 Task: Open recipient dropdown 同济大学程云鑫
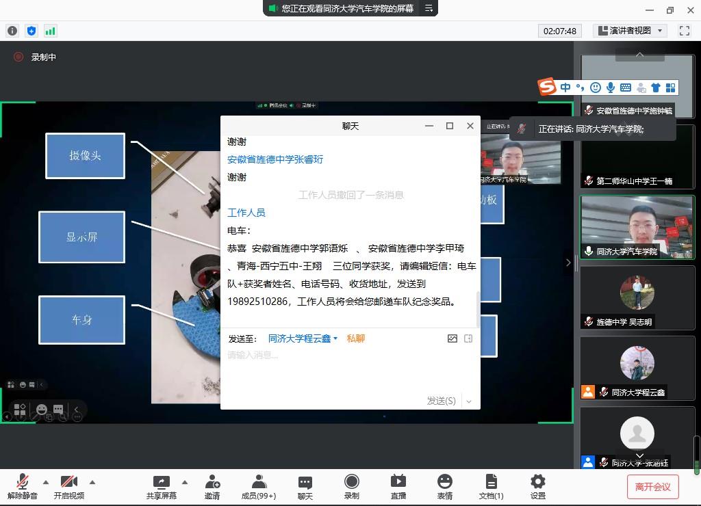tap(303, 338)
